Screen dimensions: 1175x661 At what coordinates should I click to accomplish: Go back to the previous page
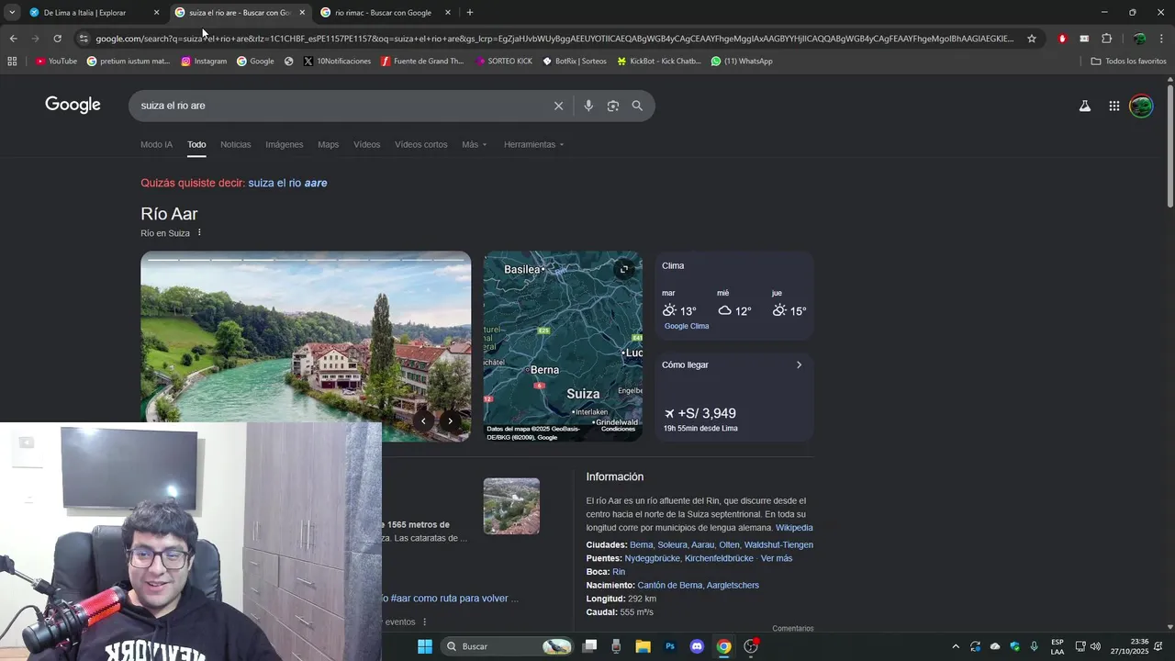tap(13, 39)
